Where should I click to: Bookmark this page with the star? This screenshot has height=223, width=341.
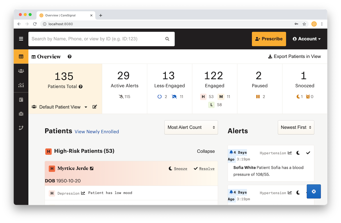coord(304,24)
